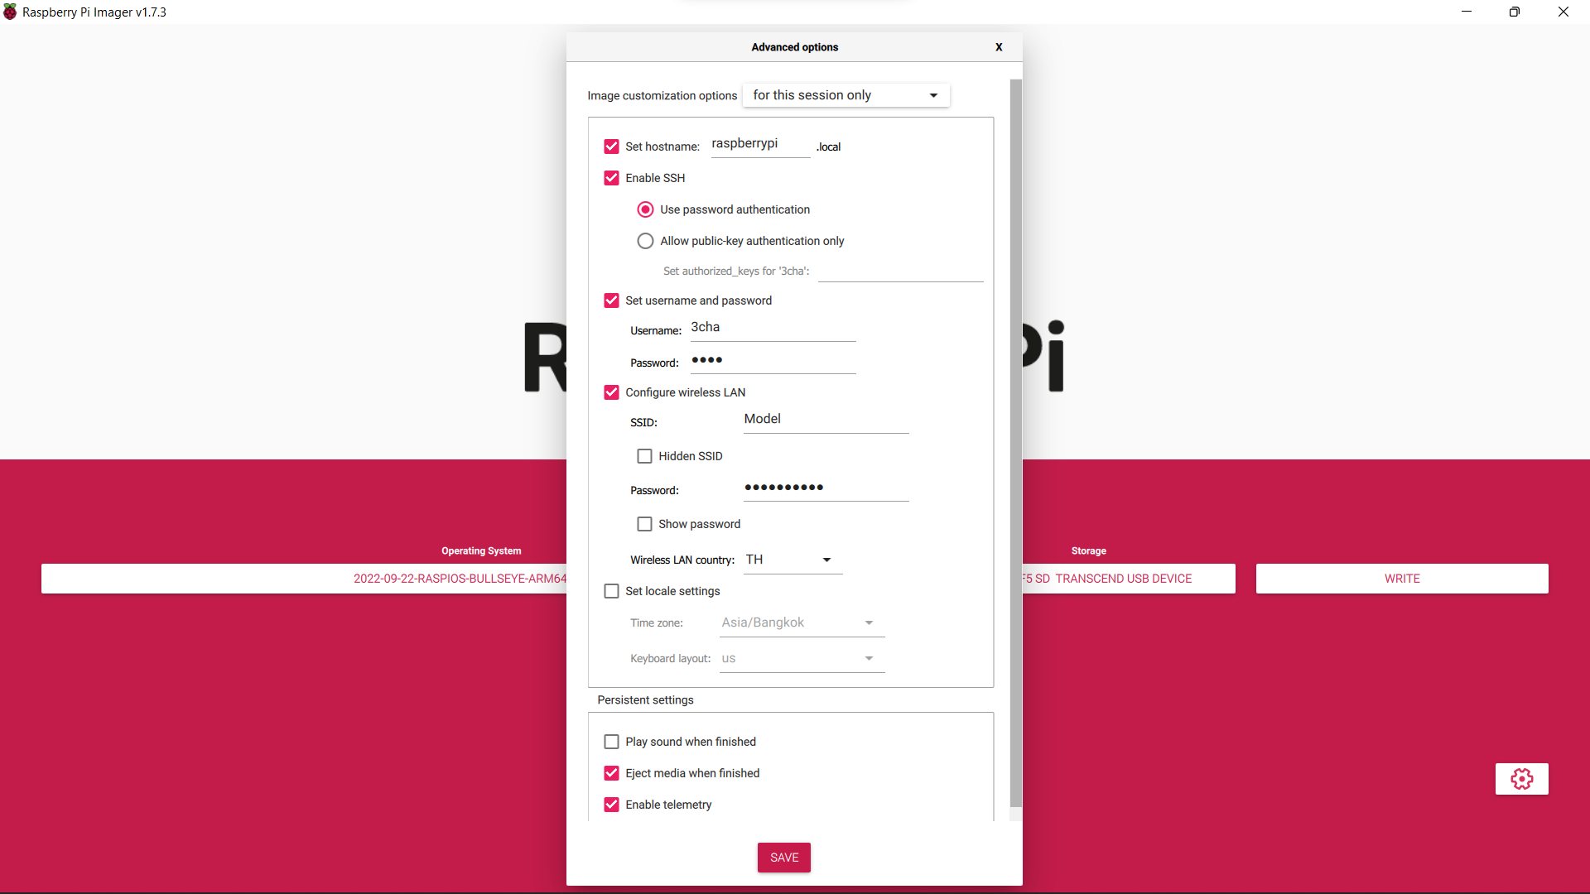Click the WRITE button icon area
This screenshot has width=1590, height=894.
pos(1401,579)
